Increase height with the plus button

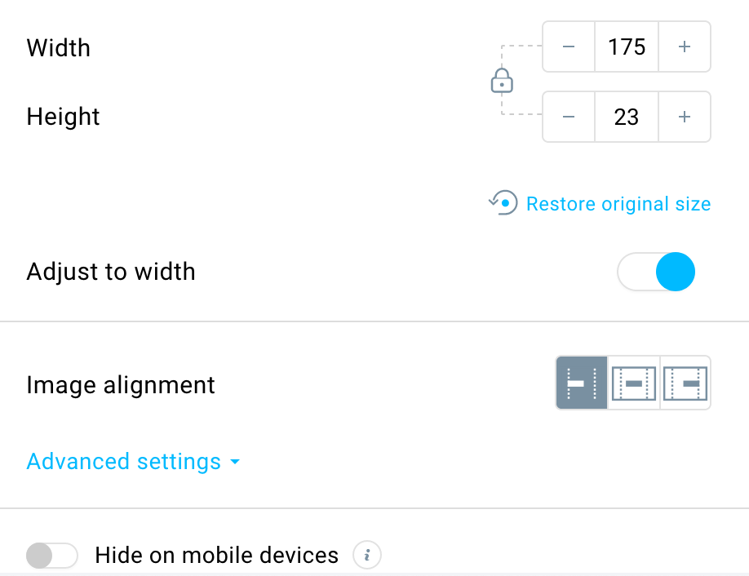[x=685, y=117]
